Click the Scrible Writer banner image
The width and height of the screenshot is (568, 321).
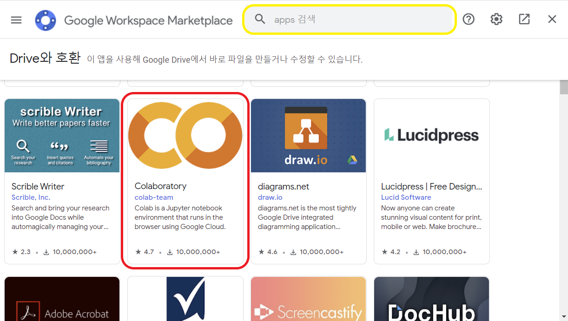click(62, 136)
